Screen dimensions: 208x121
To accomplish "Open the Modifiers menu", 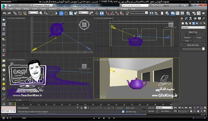I will click(53, 9).
